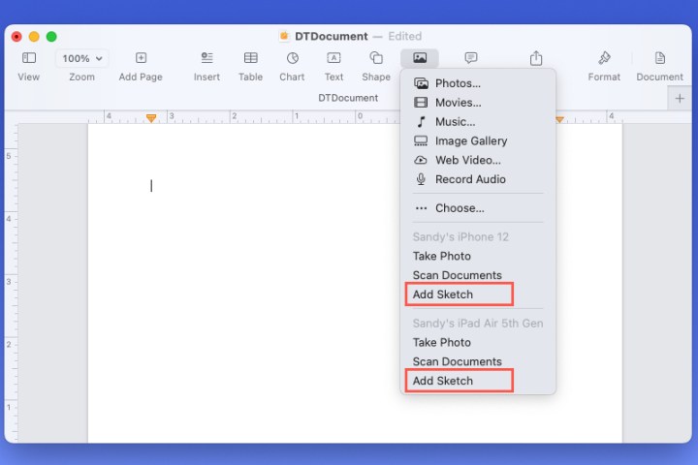Viewport: 698px width, 465px height.
Task: Open the View sidebar options
Action: pyautogui.click(x=29, y=59)
